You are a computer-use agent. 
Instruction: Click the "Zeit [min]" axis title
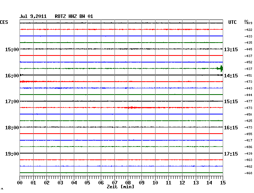120,187
